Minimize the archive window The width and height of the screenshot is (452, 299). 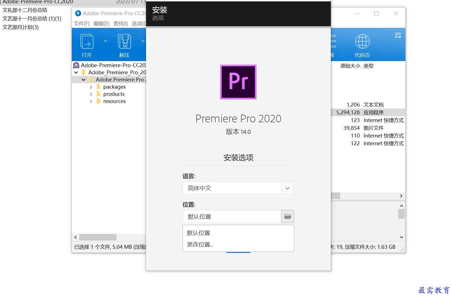(x=357, y=13)
